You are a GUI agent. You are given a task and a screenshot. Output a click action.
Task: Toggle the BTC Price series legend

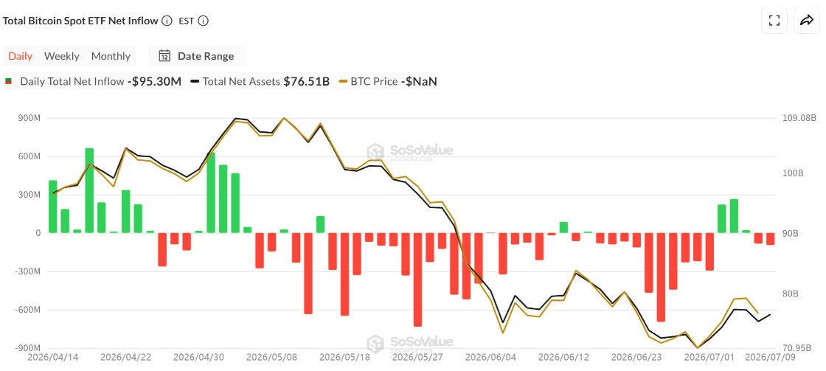coord(388,82)
